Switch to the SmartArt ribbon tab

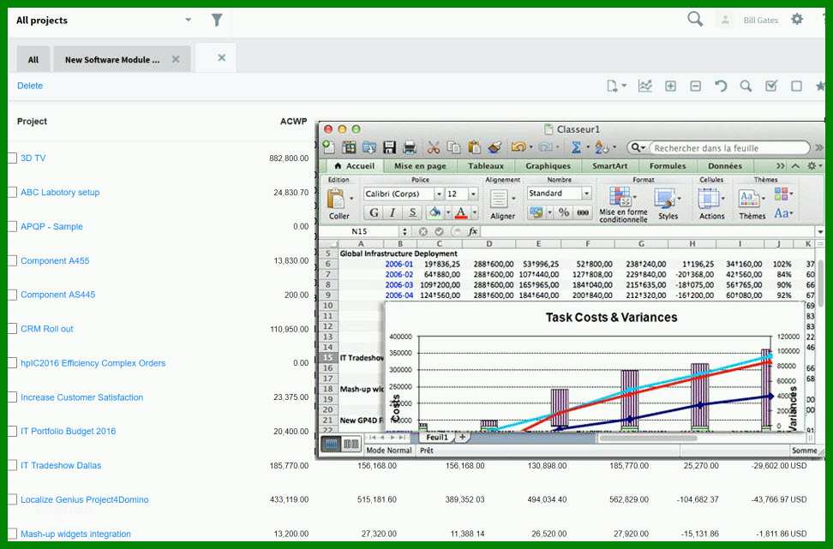pos(610,166)
